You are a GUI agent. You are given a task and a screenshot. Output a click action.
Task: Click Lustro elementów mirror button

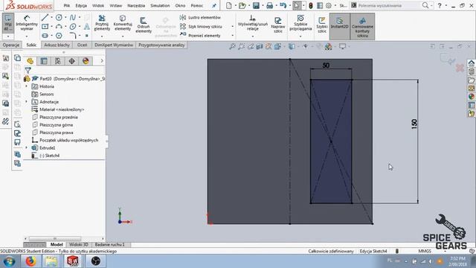pos(200,18)
